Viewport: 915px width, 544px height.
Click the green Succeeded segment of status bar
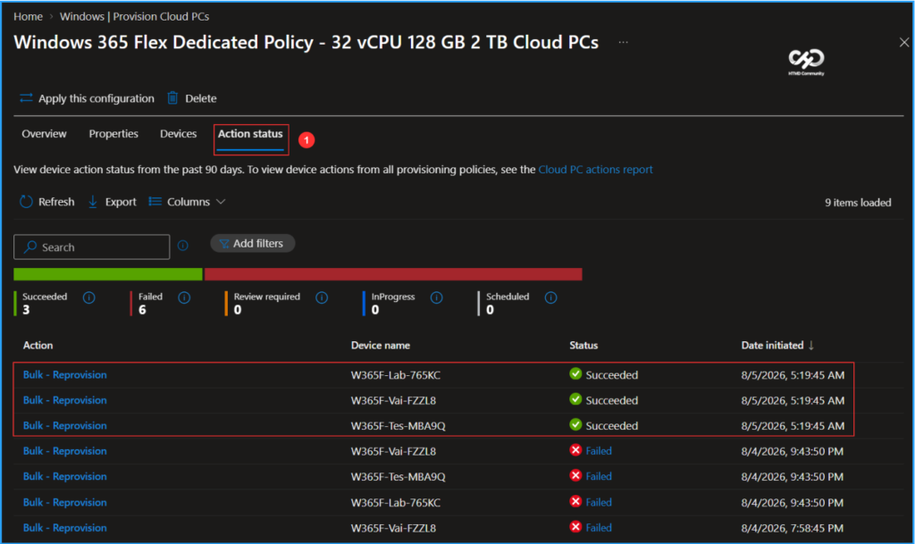[x=108, y=274]
